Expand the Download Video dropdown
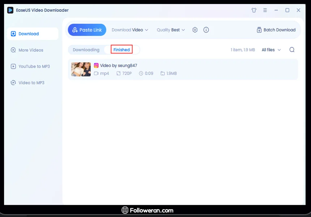311x217 pixels. (130, 30)
